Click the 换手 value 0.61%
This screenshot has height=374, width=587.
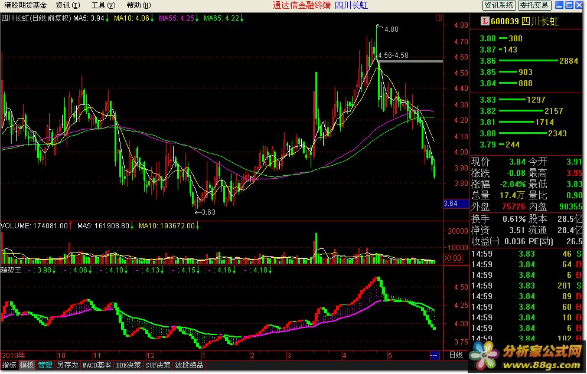514,219
